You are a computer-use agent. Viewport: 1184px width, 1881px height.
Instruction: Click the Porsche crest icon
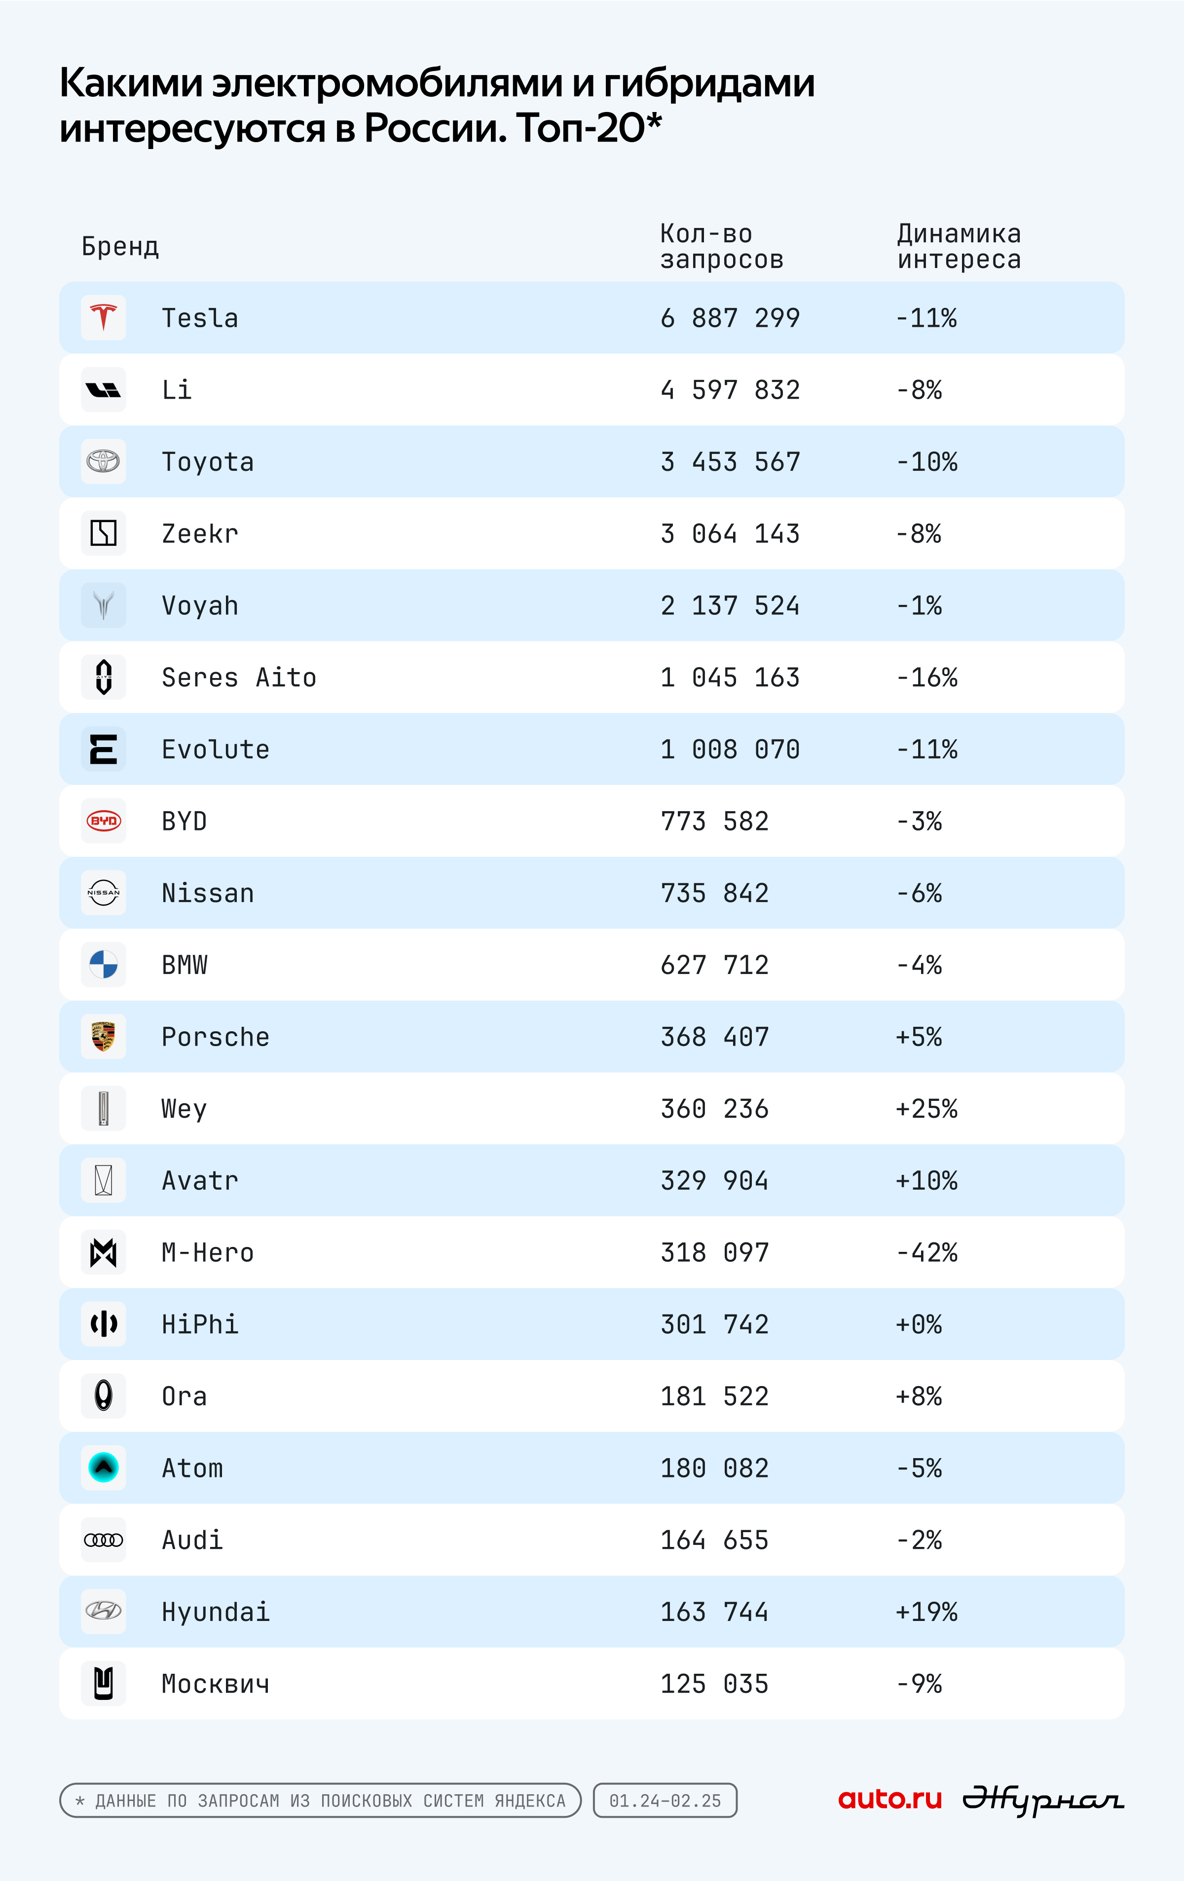(103, 1037)
